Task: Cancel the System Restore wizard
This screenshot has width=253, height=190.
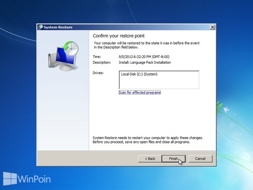Action: [x=200, y=159]
